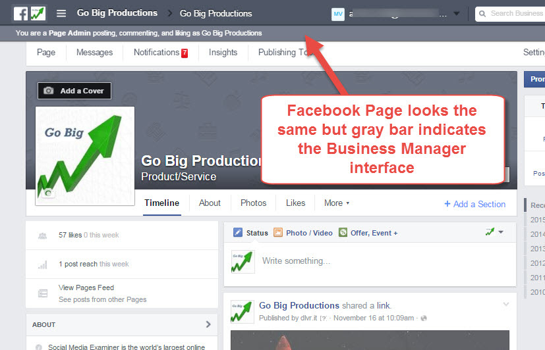Jump to 2014 in timeline navigator

(537, 234)
